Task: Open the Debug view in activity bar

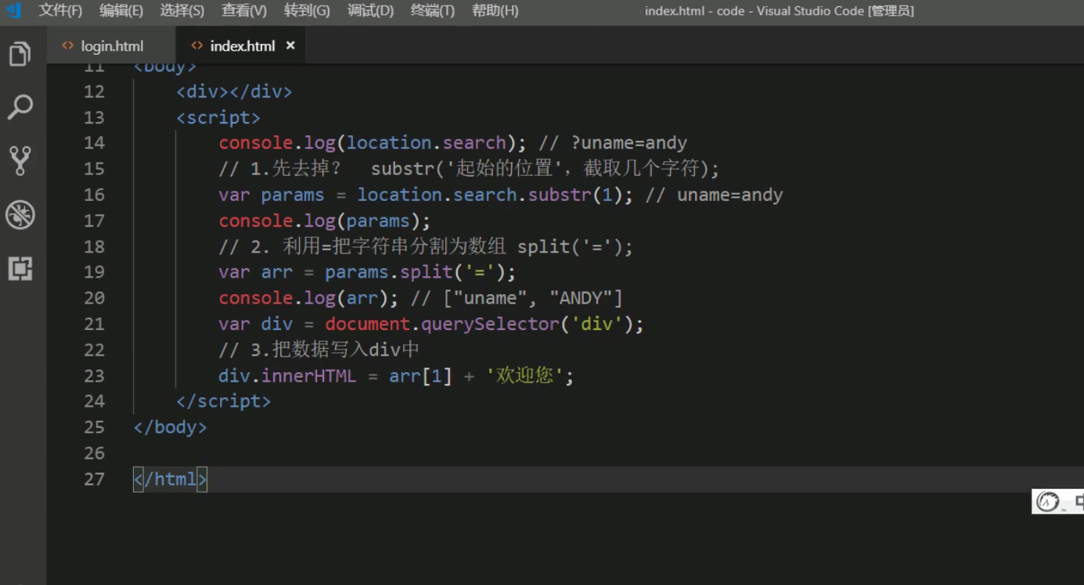Action: pyautogui.click(x=20, y=215)
